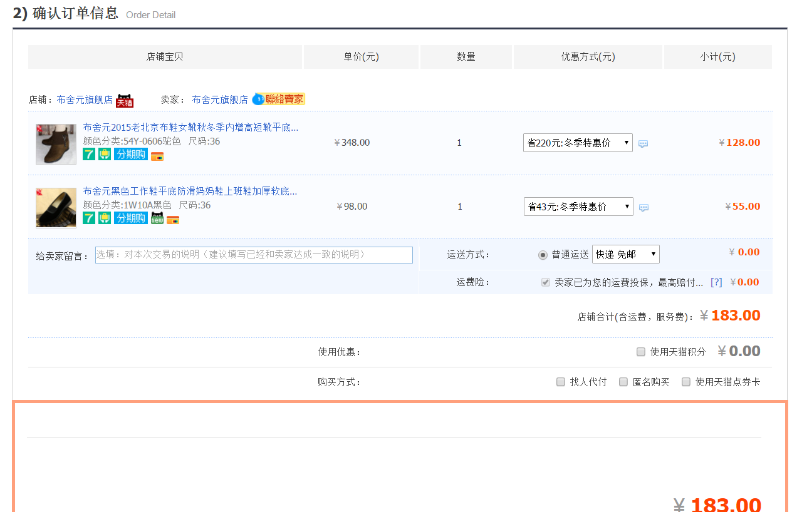Click the 联络卖家 contact seller icon
The image size is (792, 512).
279,99
